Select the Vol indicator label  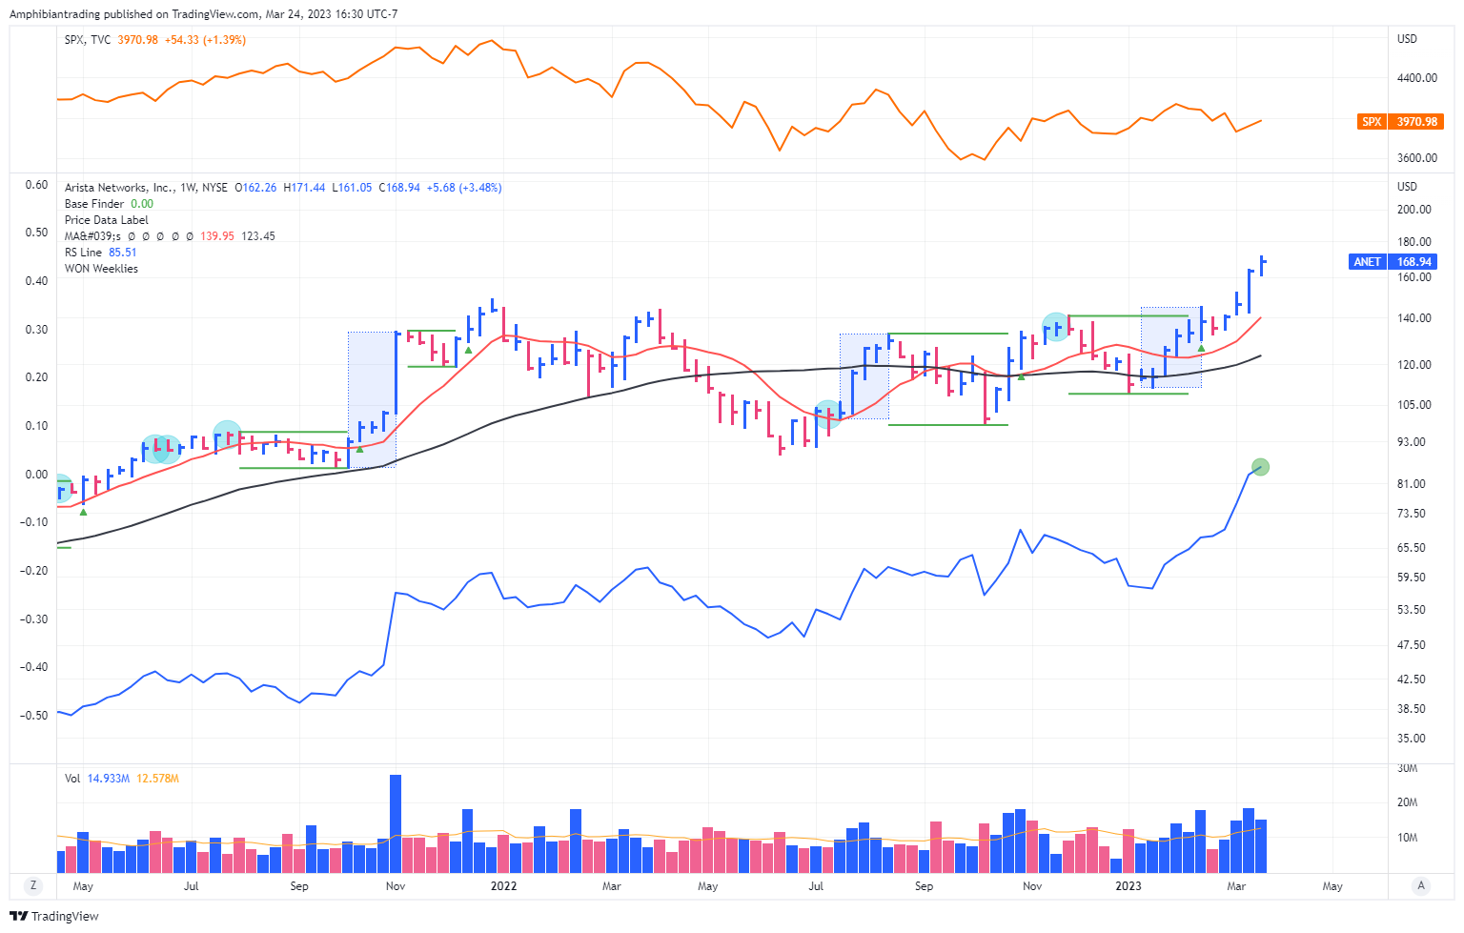click(x=72, y=779)
